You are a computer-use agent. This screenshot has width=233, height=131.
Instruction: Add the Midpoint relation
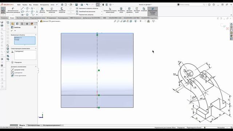pos(18,70)
